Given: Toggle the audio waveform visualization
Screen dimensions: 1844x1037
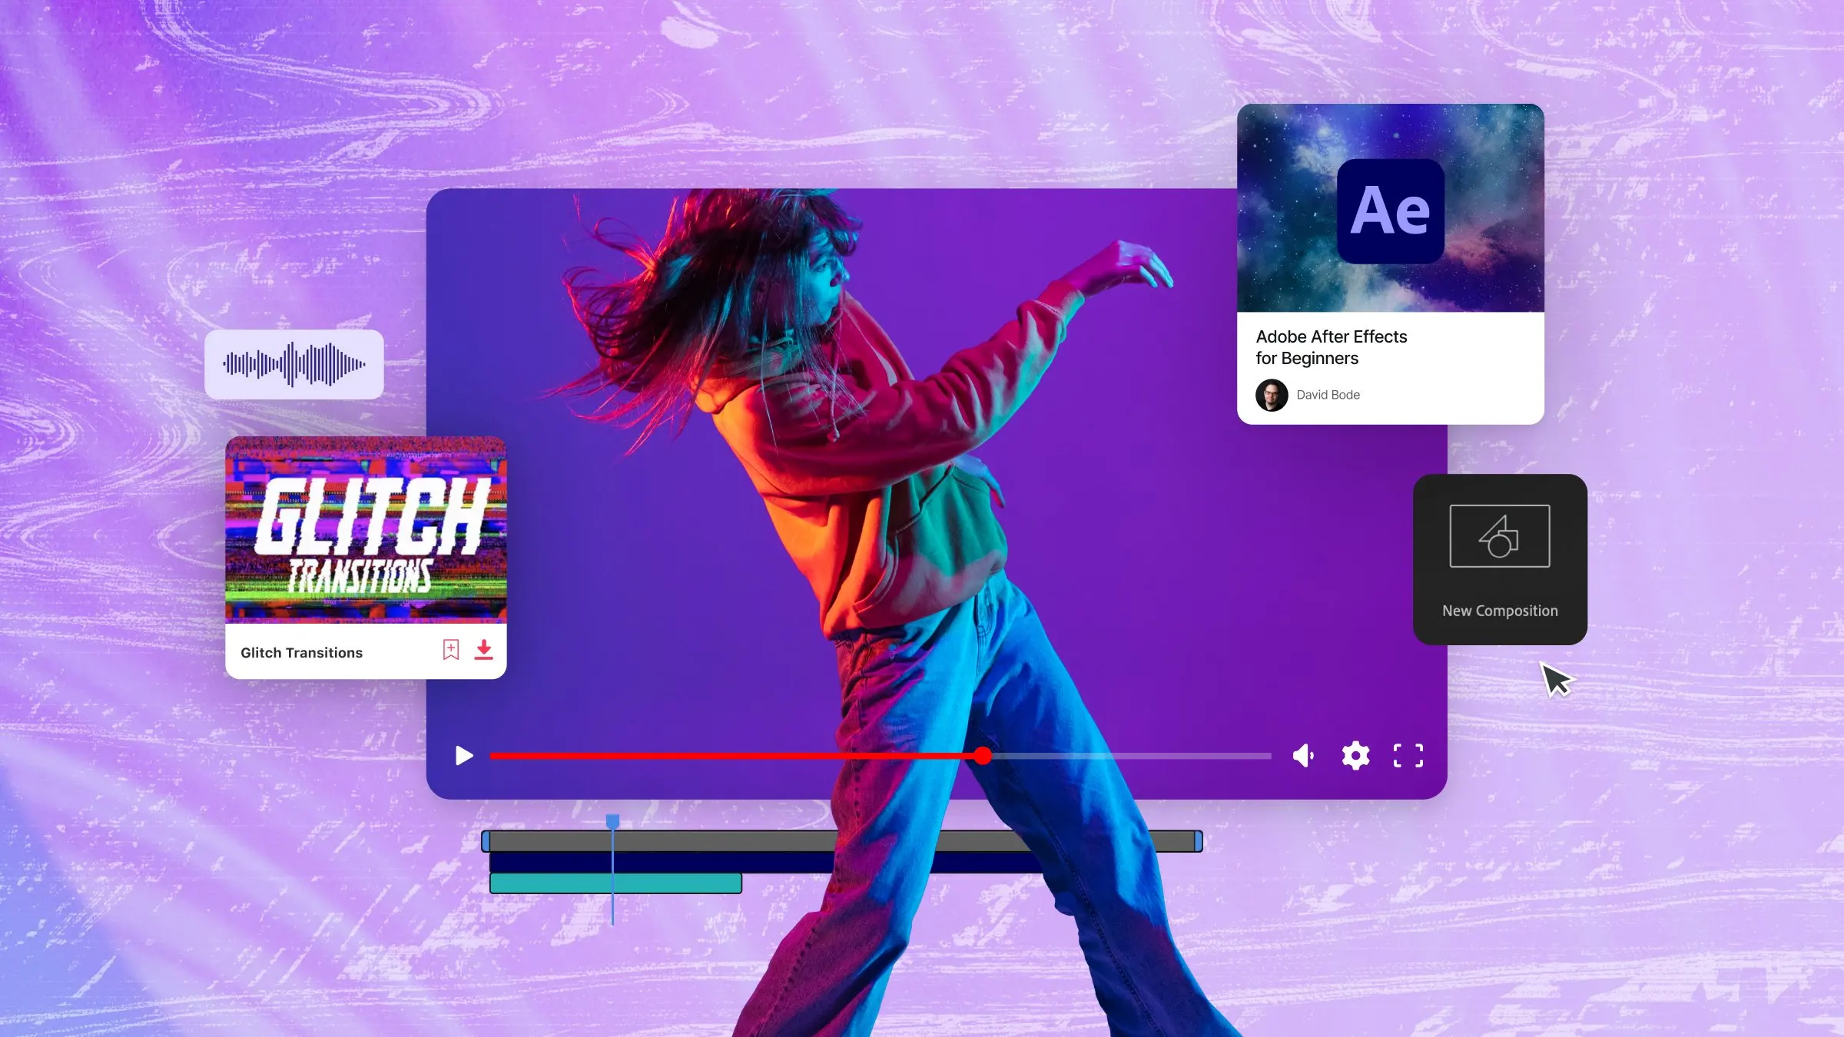Looking at the screenshot, I should [297, 363].
